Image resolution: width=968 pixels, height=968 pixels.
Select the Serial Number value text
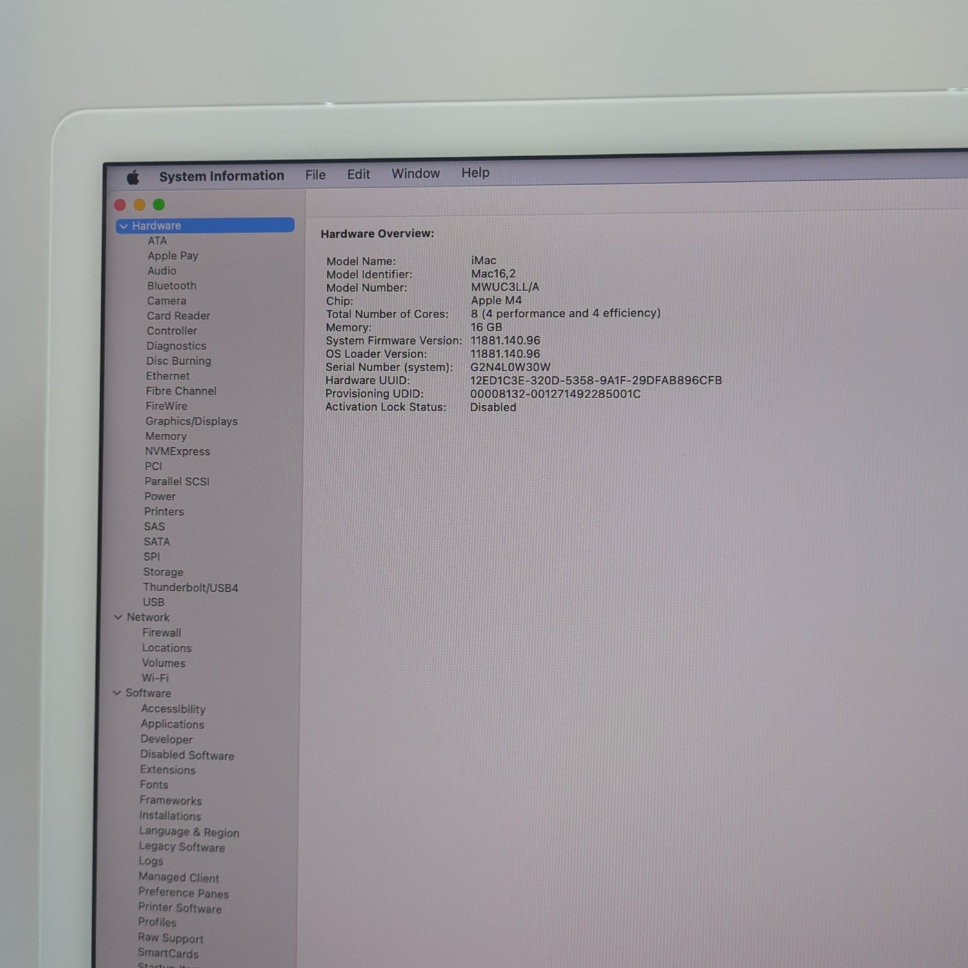510,367
